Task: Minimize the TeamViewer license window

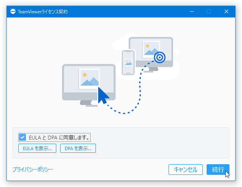Action: coord(192,11)
